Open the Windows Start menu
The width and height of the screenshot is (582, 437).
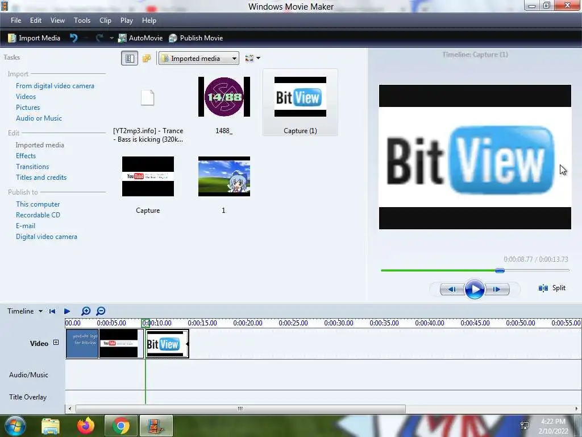coord(15,426)
